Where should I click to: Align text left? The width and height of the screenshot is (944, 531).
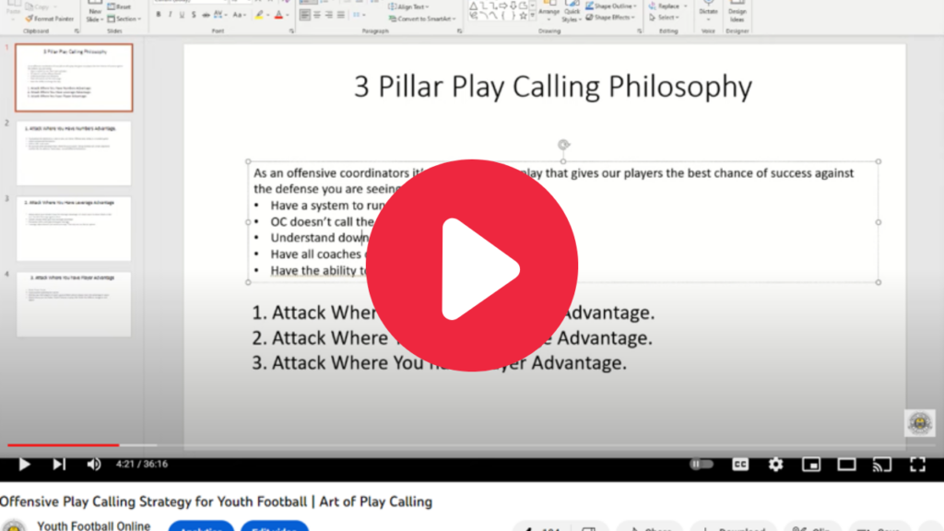(x=304, y=15)
